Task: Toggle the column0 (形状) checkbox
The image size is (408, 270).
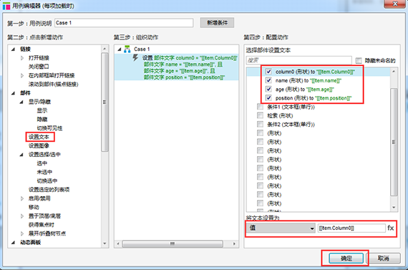Action: pyautogui.click(x=268, y=72)
